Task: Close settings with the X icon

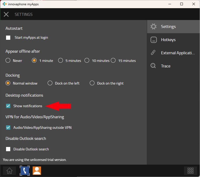Action: [6, 14]
